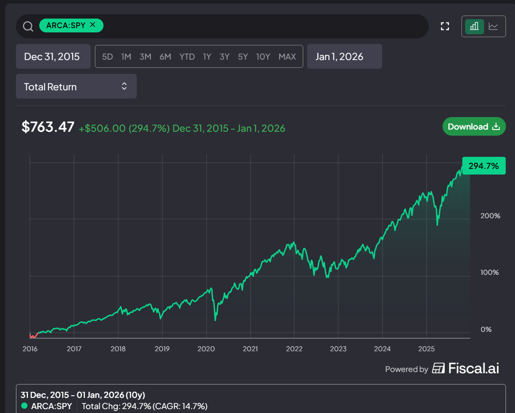This screenshot has width=515, height=413.
Task: Click the Fiscal.ai logo icon
Action: coord(438,368)
